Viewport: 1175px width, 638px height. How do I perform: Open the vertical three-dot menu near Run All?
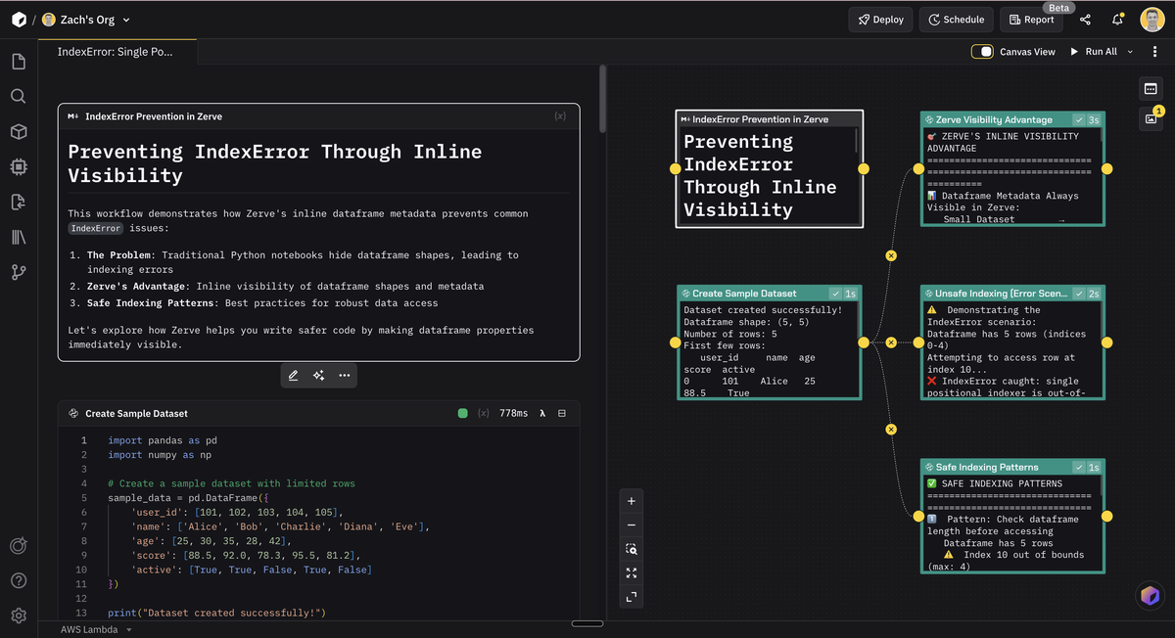1155,52
